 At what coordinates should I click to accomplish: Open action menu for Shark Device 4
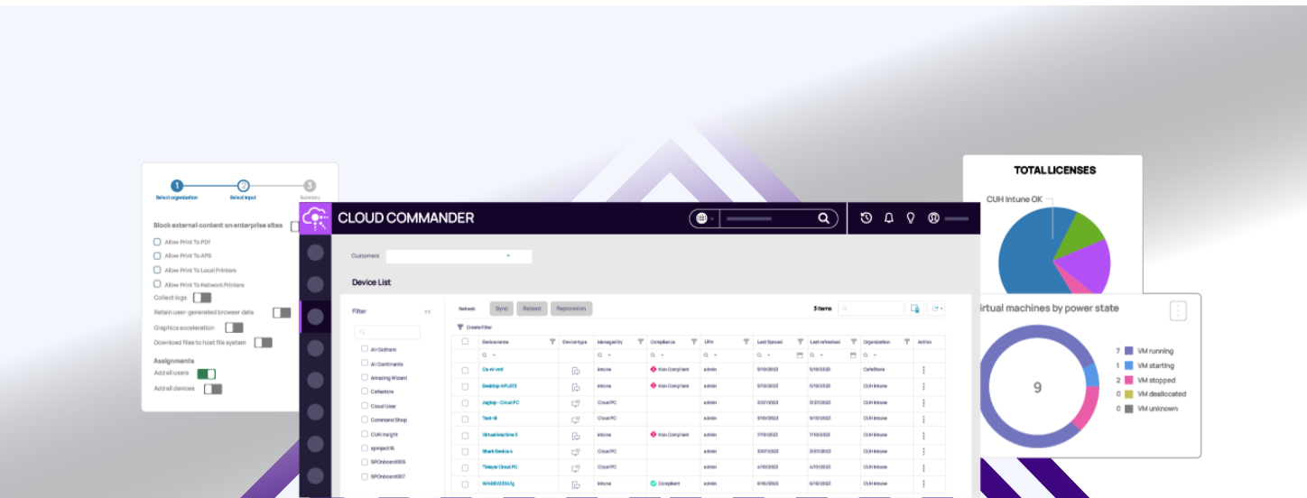pyautogui.click(x=923, y=451)
